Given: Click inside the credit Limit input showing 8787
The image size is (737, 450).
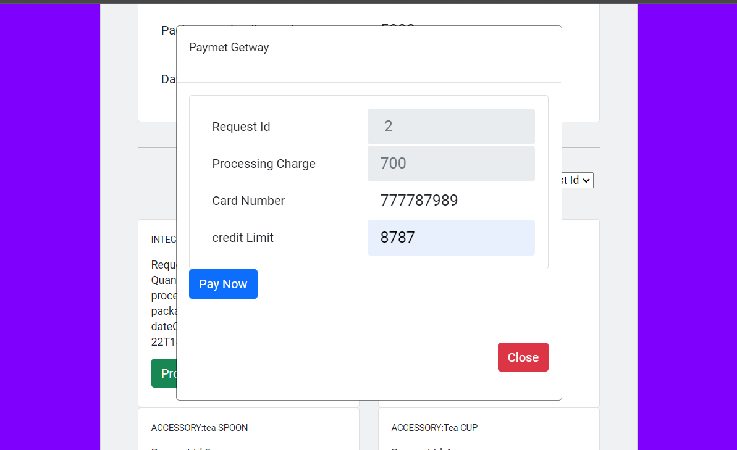Looking at the screenshot, I should coord(451,238).
